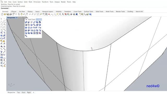Open Solid Tools palette gear options
Image resolution: width=167 pixels, height=94 pixels.
39,20
